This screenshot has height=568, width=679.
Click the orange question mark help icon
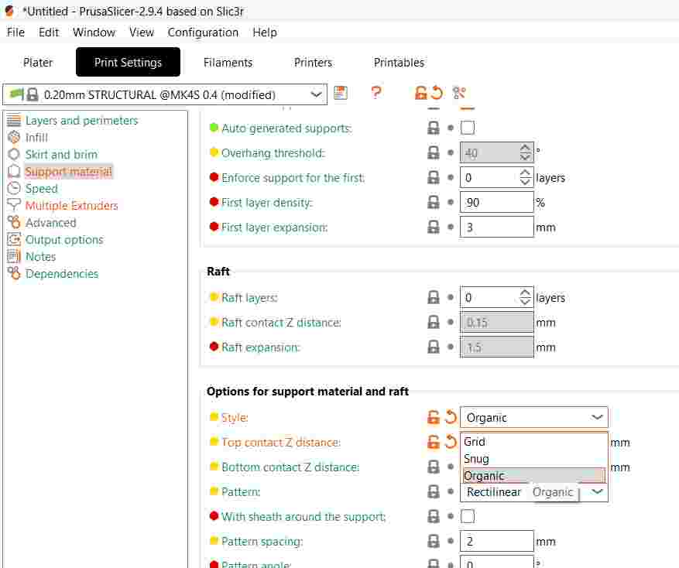tap(376, 94)
